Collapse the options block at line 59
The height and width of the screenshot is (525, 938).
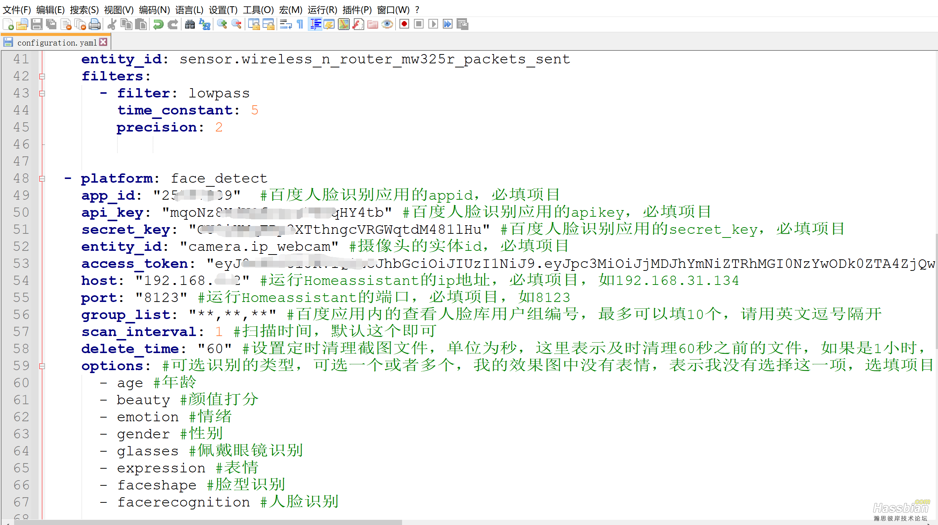pos(42,366)
